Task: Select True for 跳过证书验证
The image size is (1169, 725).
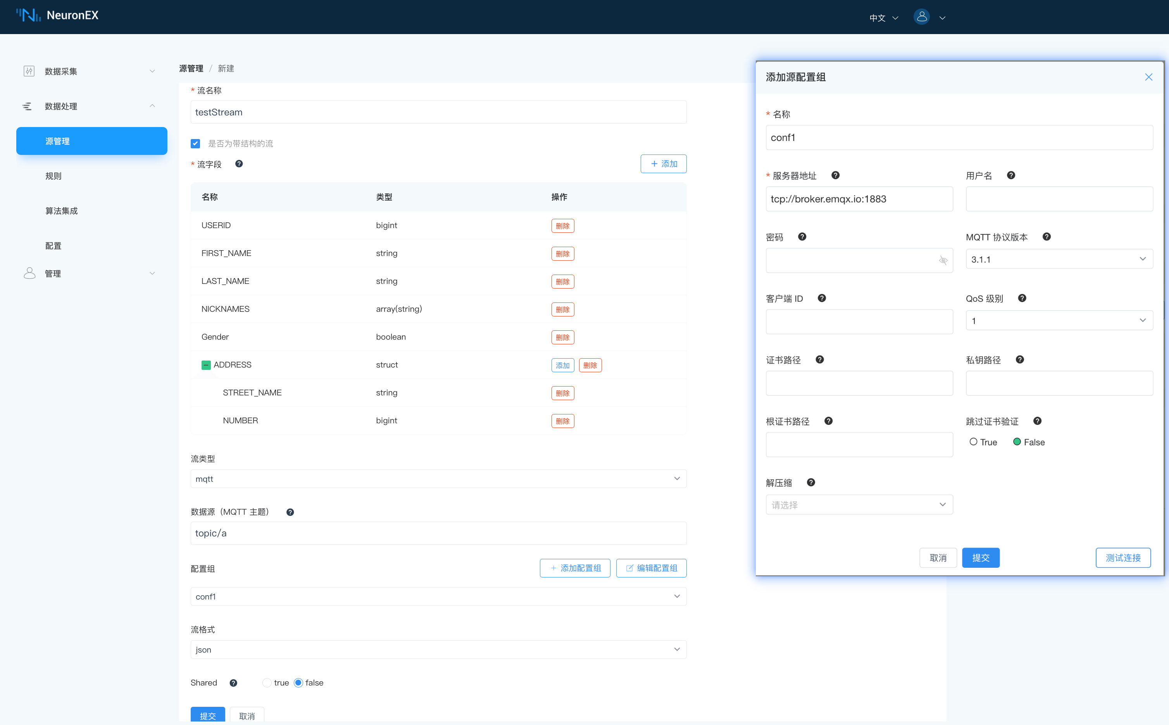Action: (x=973, y=442)
